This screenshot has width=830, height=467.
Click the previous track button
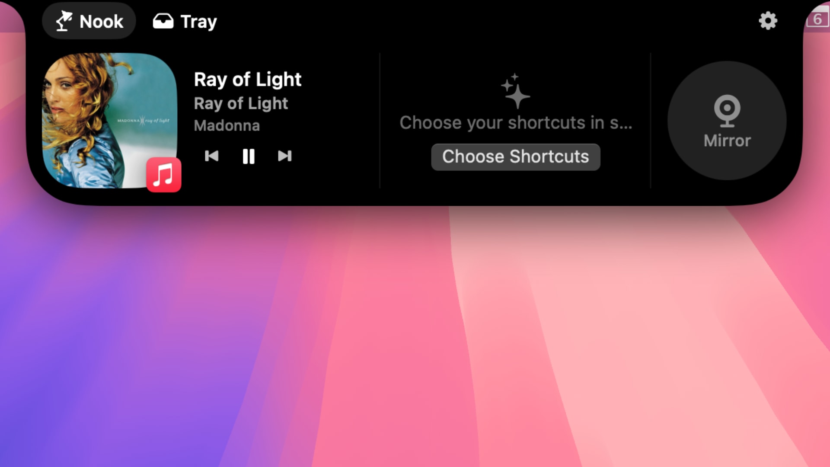[211, 156]
